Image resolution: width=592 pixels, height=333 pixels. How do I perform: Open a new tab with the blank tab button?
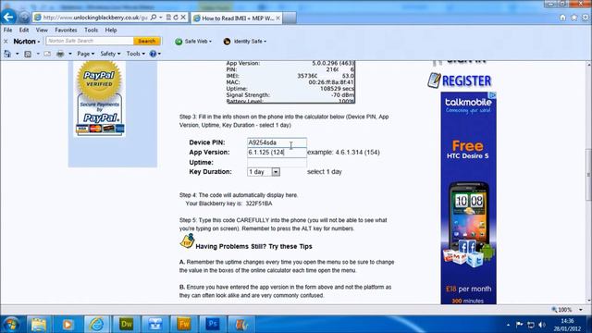click(x=290, y=18)
